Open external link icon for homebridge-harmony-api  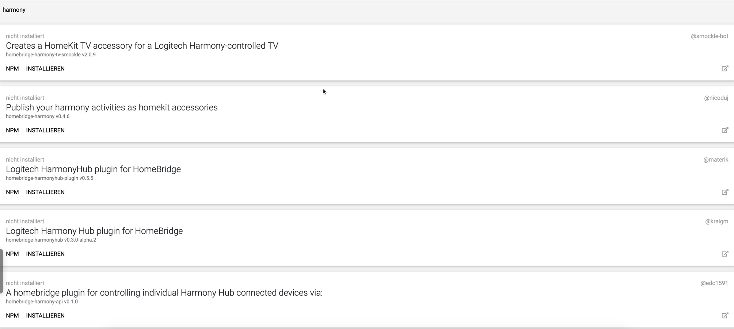pyautogui.click(x=725, y=316)
